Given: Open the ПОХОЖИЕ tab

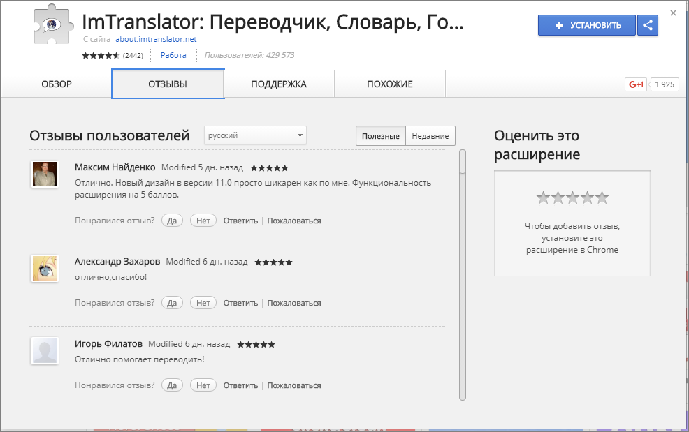Looking at the screenshot, I should click(x=390, y=83).
